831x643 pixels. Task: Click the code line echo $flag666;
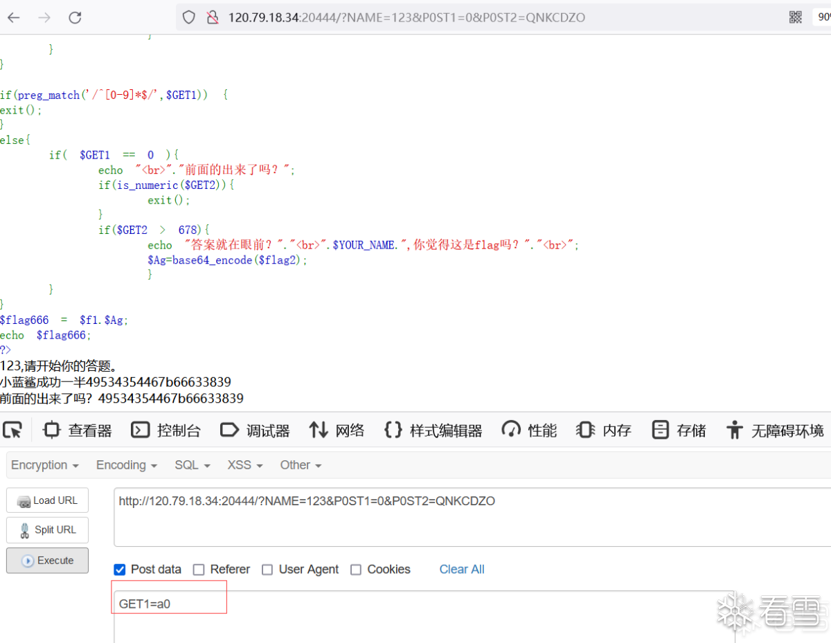pyautogui.click(x=46, y=335)
